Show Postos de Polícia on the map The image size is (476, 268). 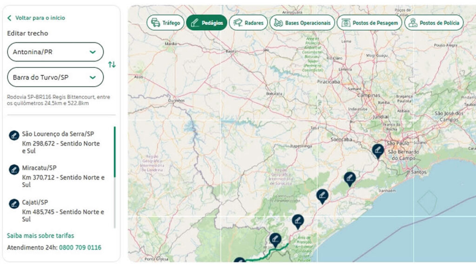click(x=434, y=23)
